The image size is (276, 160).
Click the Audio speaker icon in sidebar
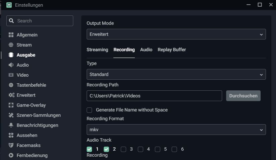(x=11, y=65)
